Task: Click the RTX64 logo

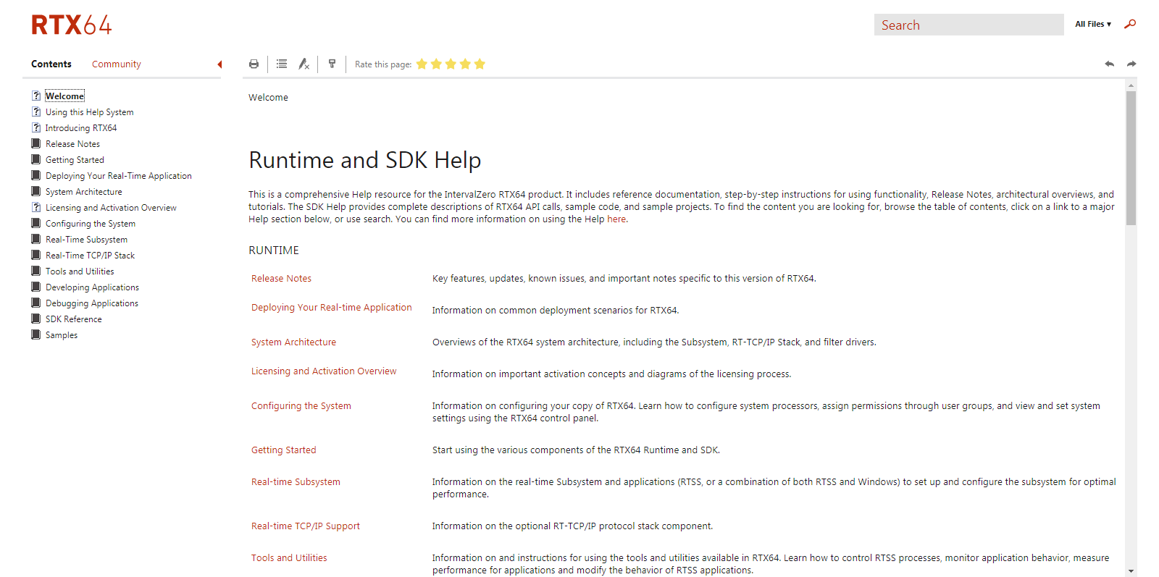Action: 72,25
